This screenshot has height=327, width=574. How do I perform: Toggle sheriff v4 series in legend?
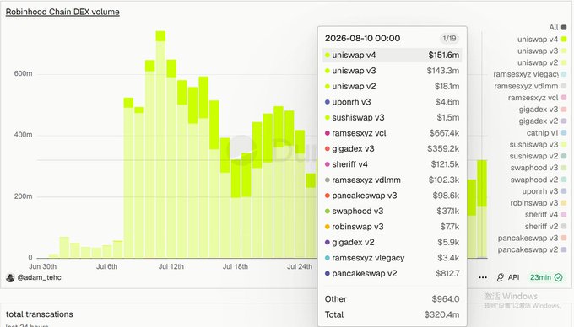(x=546, y=214)
